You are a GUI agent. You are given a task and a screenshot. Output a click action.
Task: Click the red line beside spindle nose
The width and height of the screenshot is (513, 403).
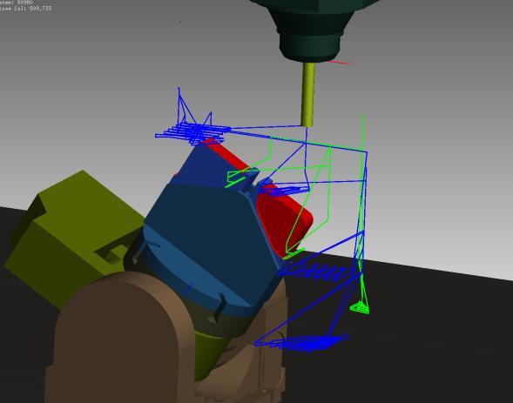(340, 62)
